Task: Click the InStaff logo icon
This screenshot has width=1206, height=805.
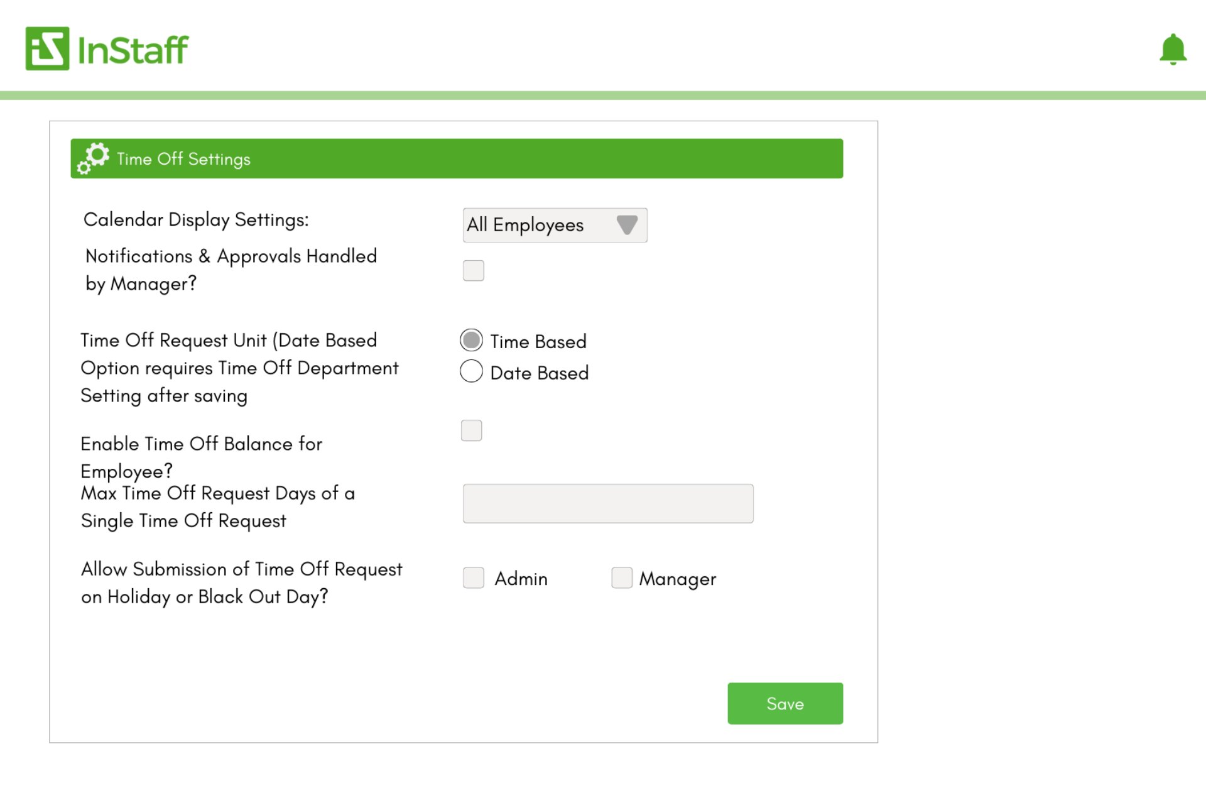Action: 47,48
